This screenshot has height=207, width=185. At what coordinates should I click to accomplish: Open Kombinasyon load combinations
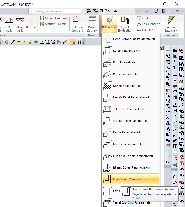(x=149, y=24)
